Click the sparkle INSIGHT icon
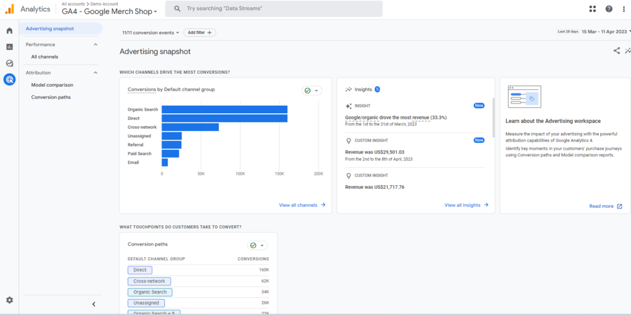 349,106
